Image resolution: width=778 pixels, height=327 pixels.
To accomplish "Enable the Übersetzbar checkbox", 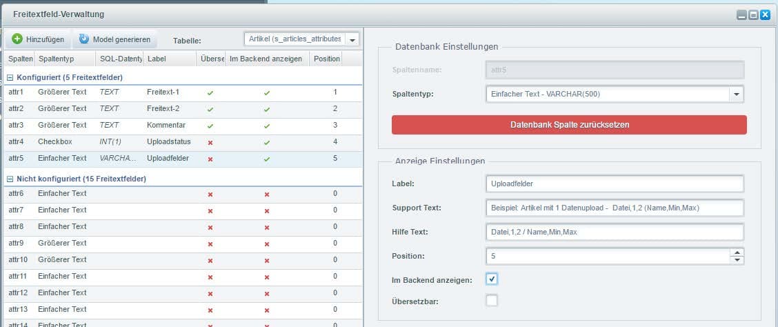I will [x=491, y=300].
